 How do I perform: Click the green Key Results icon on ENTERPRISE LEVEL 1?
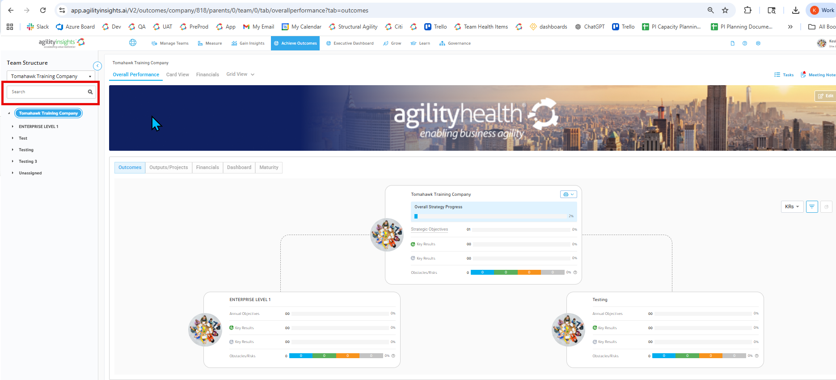[232, 328]
